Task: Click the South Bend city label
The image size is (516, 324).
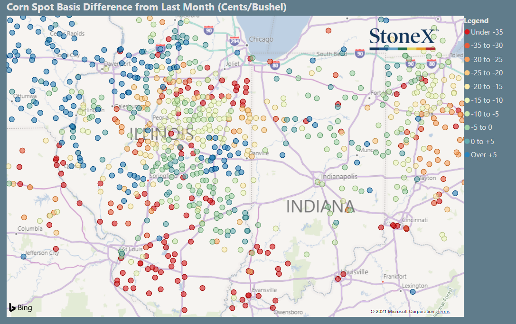Action: tap(332, 54)
